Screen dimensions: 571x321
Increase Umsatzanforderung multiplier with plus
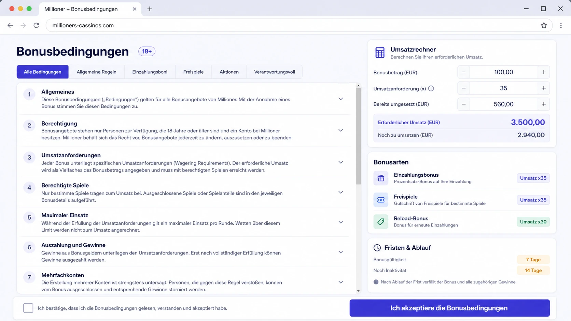544,88
